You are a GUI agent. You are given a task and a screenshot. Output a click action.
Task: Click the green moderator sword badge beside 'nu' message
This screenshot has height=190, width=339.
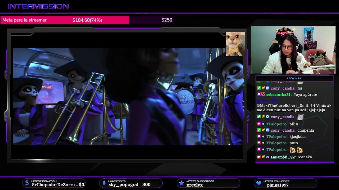(x=259, y=88)
